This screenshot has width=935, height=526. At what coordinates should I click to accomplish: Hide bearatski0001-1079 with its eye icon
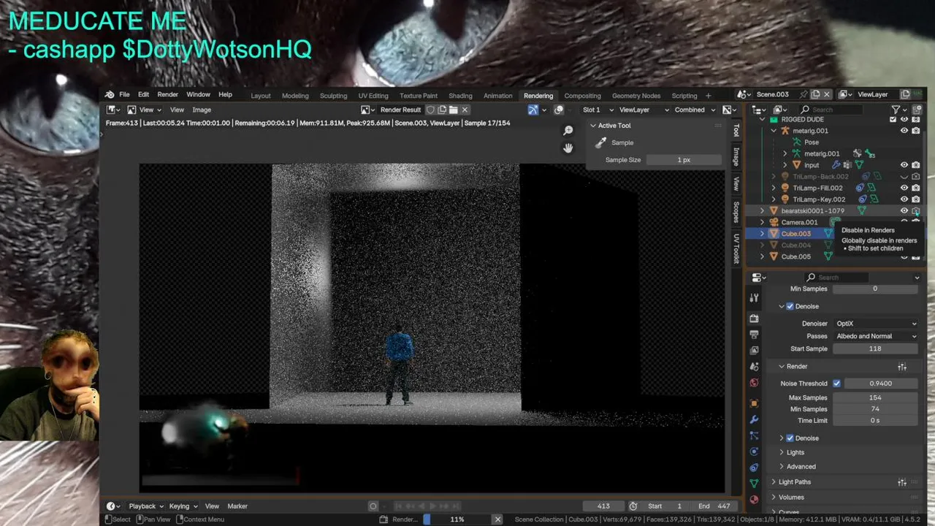point(904,210)
